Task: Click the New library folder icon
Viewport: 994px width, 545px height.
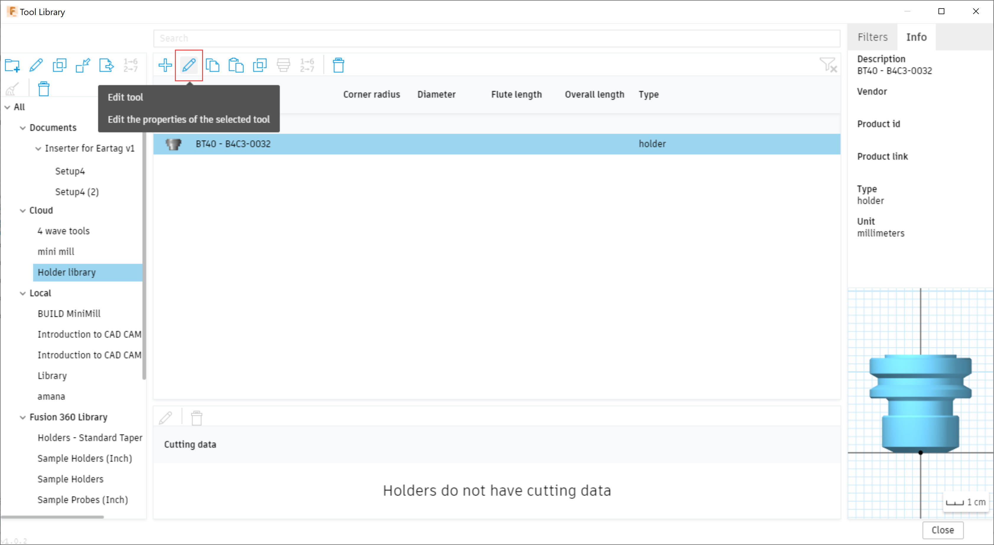Action: coord(12,65)
